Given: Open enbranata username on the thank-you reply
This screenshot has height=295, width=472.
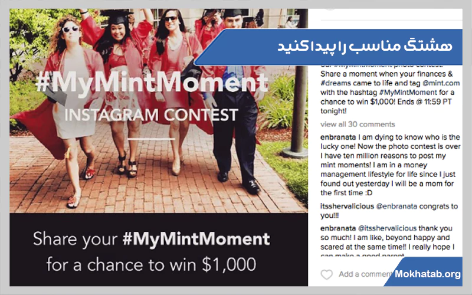Looking at the screenshot, I should click(x=338, y=228).
